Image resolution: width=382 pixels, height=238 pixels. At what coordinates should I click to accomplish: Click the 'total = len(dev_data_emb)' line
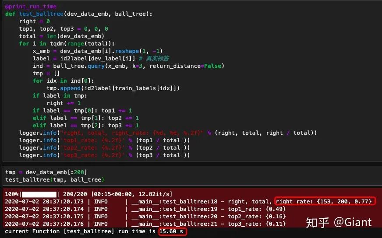pos(62,36)
